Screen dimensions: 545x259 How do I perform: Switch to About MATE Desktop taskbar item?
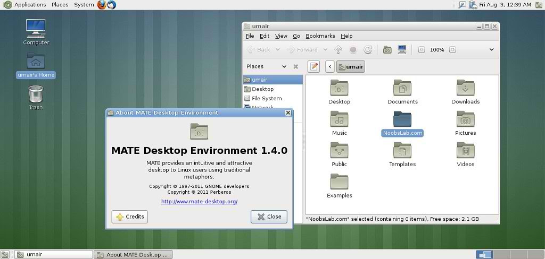point(133,255)
